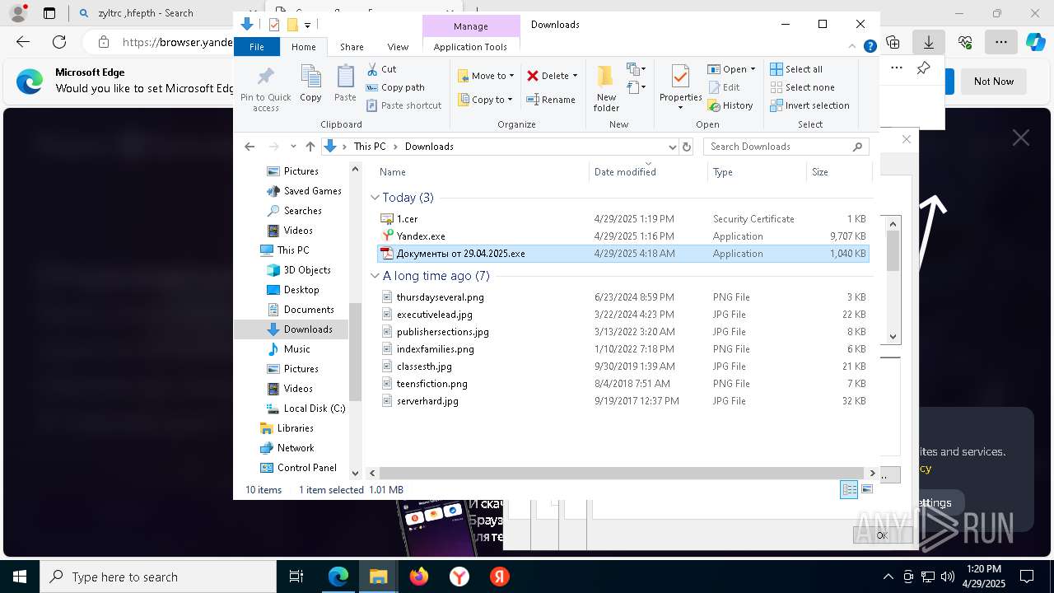Image resolution: width=1054 pixels, height=593 pixels.
Task: Click the Search Downloads field
Action: (x=786, y=147)
